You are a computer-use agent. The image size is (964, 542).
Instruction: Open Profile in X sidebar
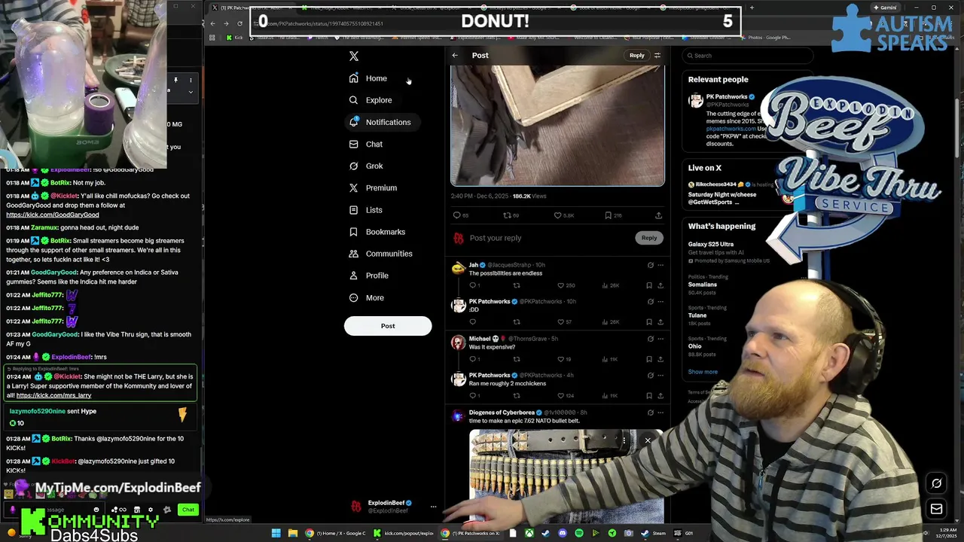point(369,276)
